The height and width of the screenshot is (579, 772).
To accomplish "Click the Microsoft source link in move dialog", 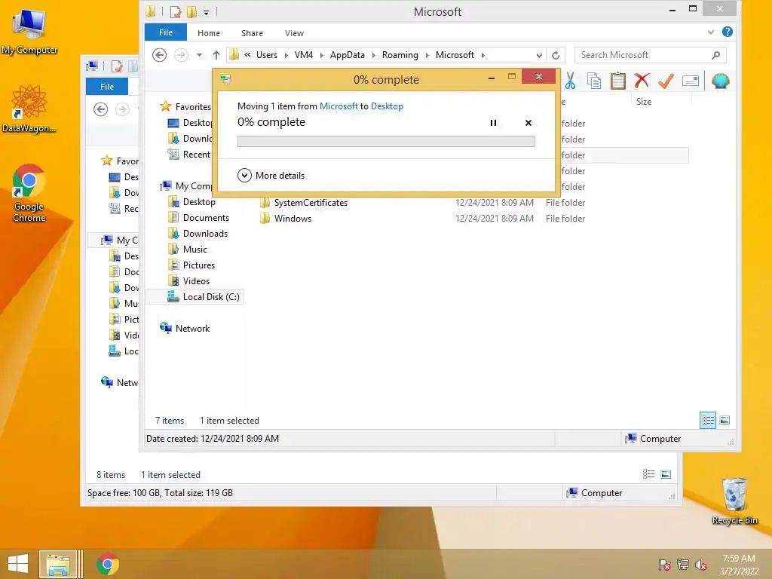I will tap(339, 106).
